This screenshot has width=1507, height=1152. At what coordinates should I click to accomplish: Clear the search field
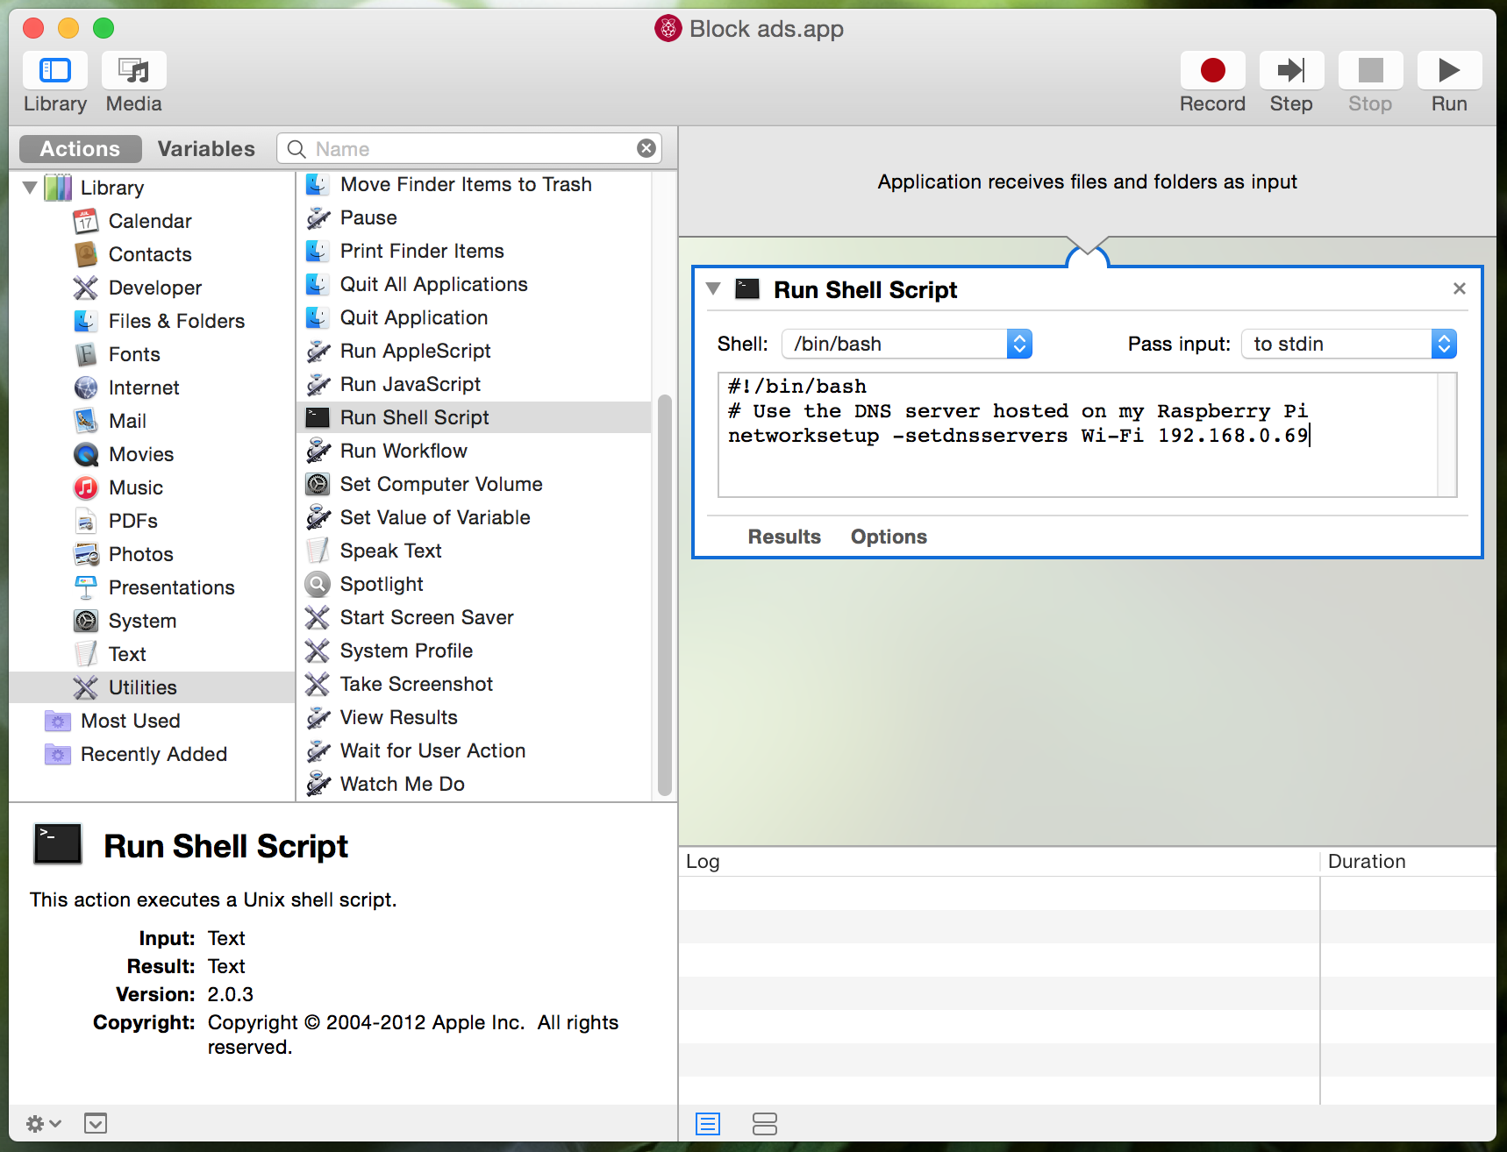pyautogui.click(x=646, y=149)
